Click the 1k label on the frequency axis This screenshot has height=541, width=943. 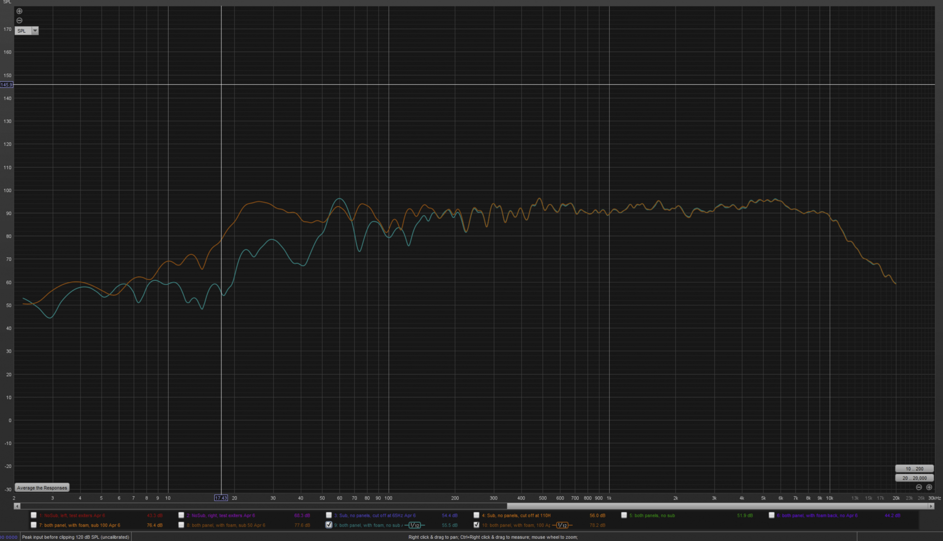pos(609,498)
